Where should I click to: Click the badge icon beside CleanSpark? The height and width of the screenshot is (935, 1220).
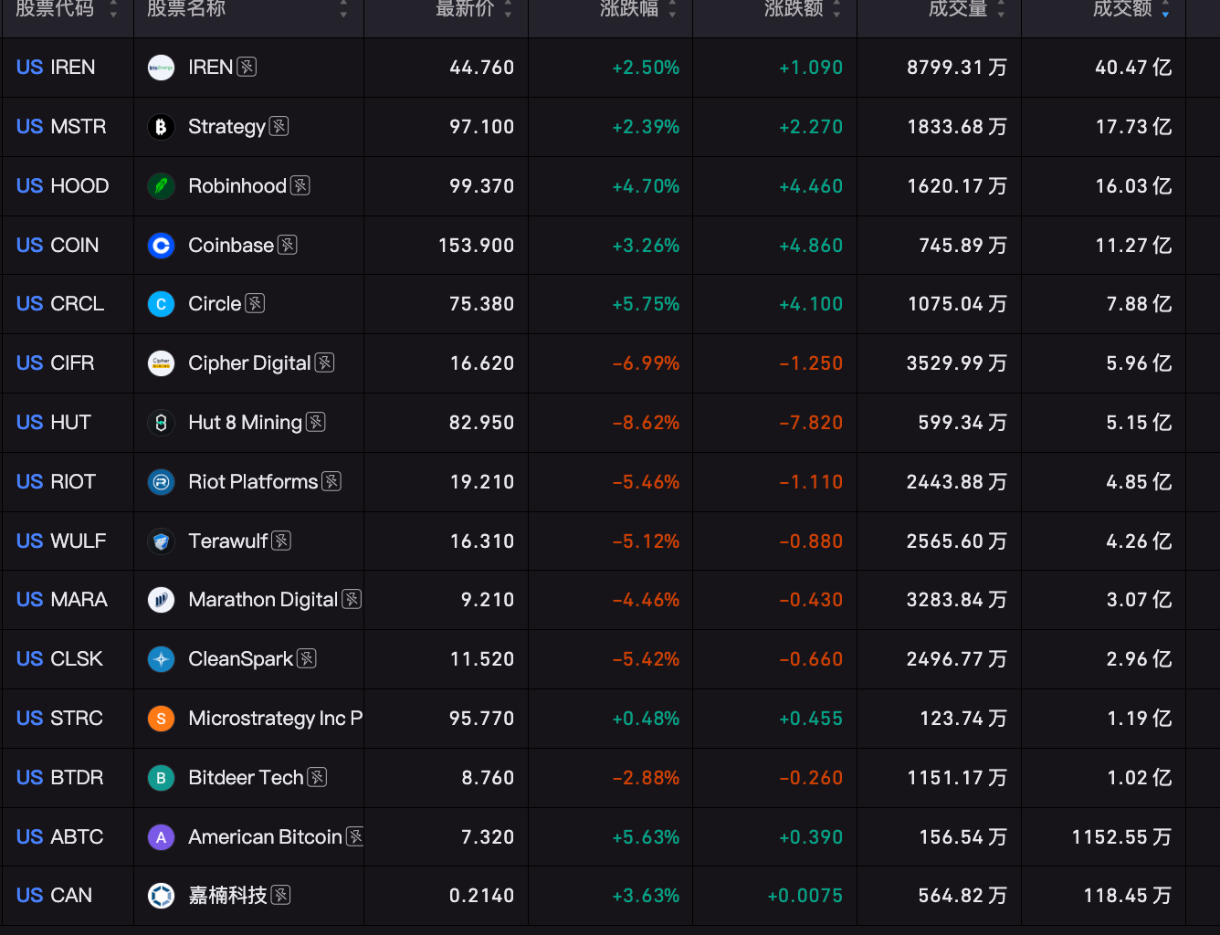[307, 658]
